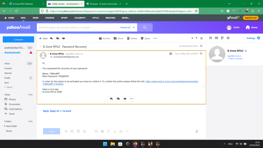Toggle italic formatting in composer
This screenshot has height=148, width=263.
coord(109,131)
